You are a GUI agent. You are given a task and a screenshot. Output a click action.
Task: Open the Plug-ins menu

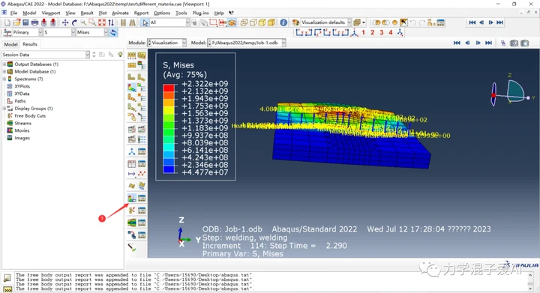200,13
